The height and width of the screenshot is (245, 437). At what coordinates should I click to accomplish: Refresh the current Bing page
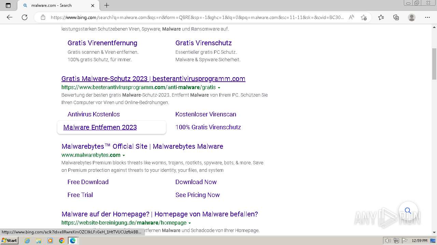tap(25, 17)
